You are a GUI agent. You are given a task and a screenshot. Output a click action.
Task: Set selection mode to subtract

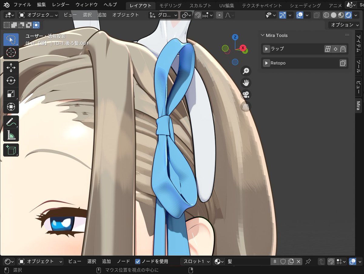pyautogui.click(x=21, y=25)
